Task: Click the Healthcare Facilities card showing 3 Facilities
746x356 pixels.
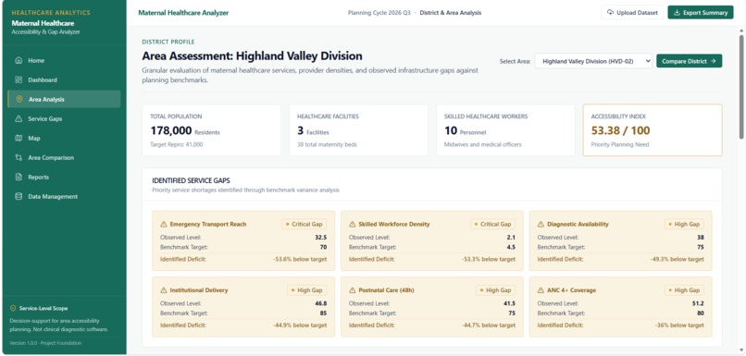Action: tap(359, 130)
